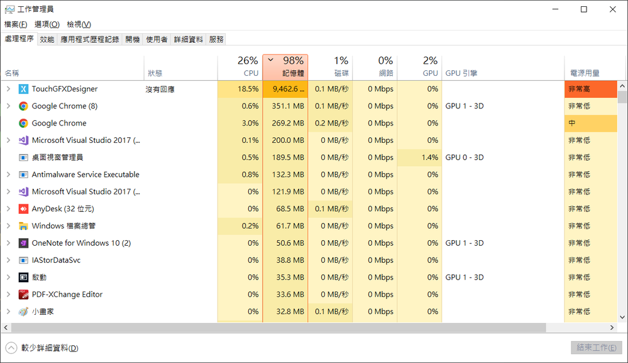Click the 啟動 process icon
This screenshot has height=363, width=628.
[23, 278]
